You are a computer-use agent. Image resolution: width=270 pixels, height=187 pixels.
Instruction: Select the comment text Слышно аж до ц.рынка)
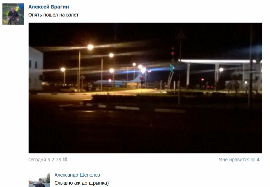click(x=82, y=183)
